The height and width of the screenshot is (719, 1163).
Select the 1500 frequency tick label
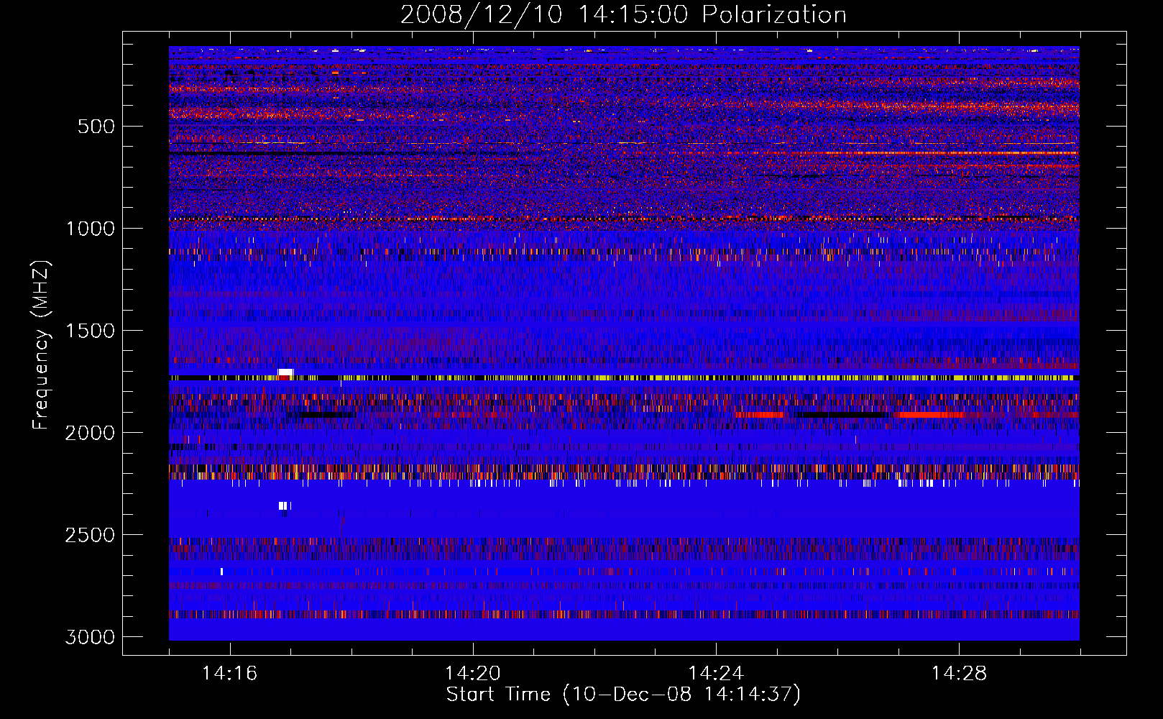click(x=90, y=331)
